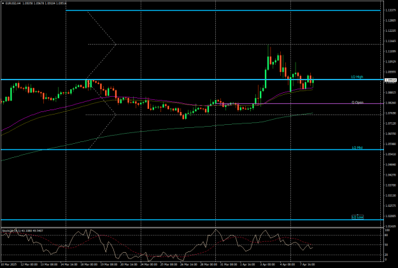Click the stochastic 20 level label
The width and height of the screenshot is (398, 268).
pyautogui.click(x=387, y=255)
